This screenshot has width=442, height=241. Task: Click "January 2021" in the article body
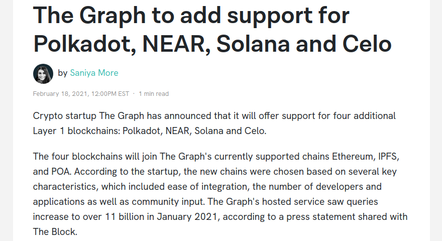tap(188, 216)
